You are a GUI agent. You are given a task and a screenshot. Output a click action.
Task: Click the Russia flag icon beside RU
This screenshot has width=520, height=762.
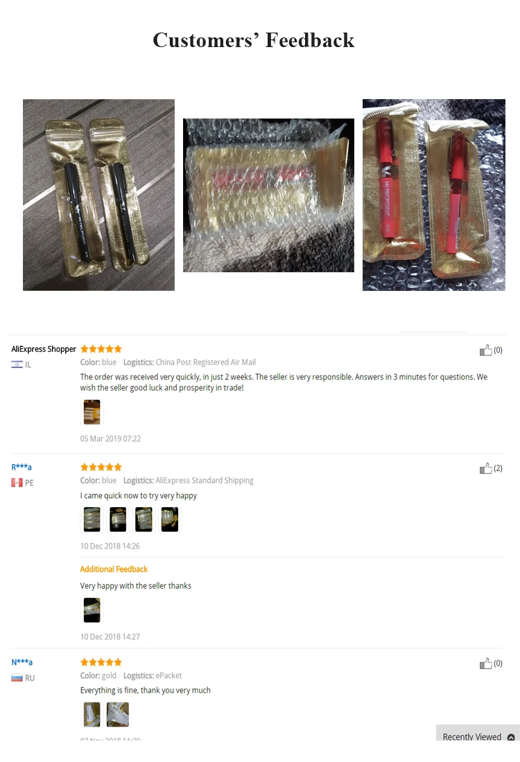pyautogui.click(x=17, y=678)
